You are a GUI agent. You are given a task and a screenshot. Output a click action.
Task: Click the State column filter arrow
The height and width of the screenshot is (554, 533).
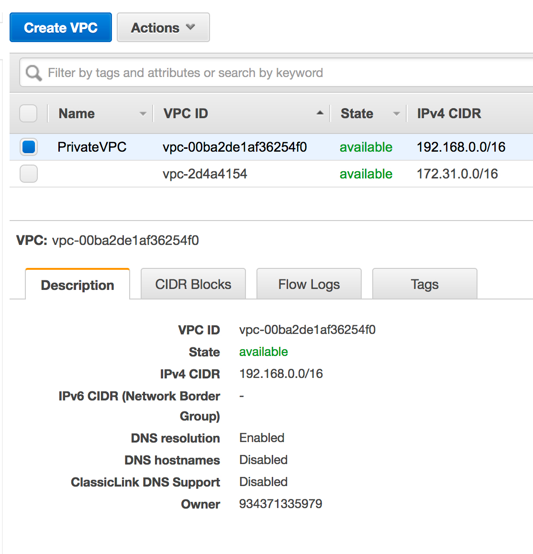click(x=396, y=113)
